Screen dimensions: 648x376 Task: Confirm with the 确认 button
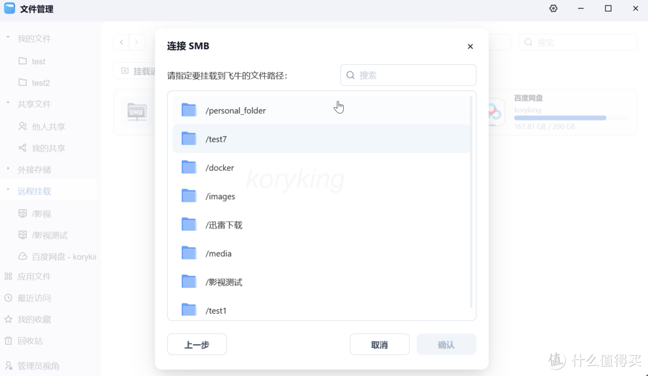tap(446, 344)
